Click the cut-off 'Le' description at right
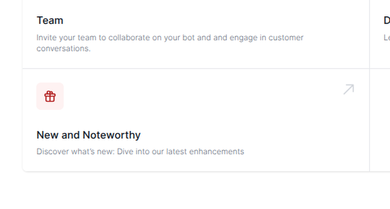The height and width of the screenshot is (209, 390). (387, 38)
